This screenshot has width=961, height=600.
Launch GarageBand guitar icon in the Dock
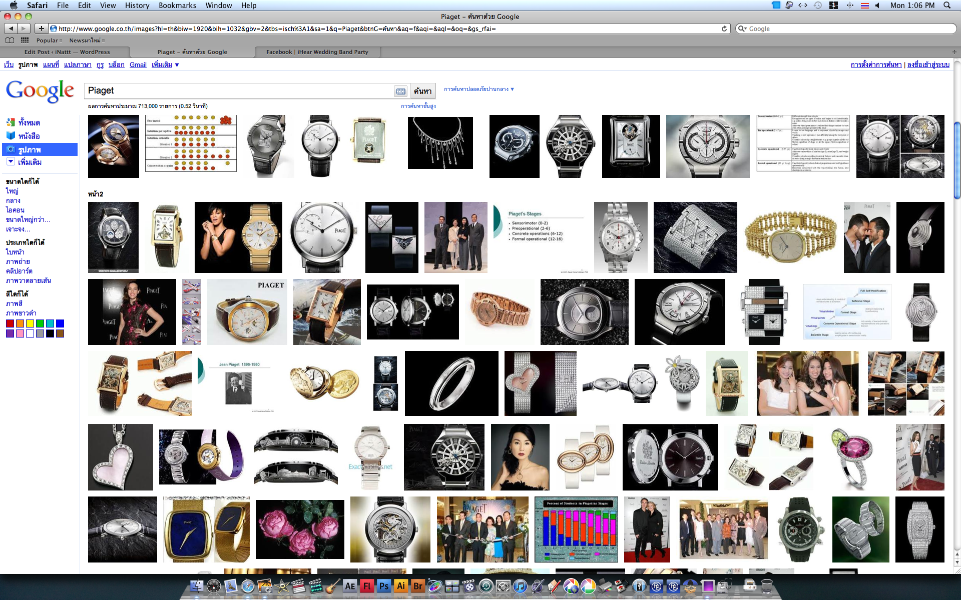pyautogui.click(x=332, y=586)
